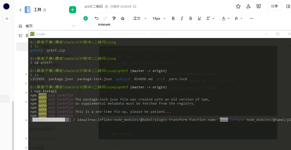Click the 目录 outline icon in sidebar
Image resolution: width=291 pixels, height=150 pixels.
[20, 35]
